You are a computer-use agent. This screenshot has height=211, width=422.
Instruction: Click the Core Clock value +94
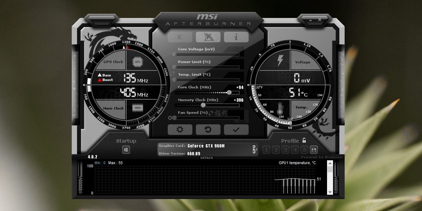[239, 87]
